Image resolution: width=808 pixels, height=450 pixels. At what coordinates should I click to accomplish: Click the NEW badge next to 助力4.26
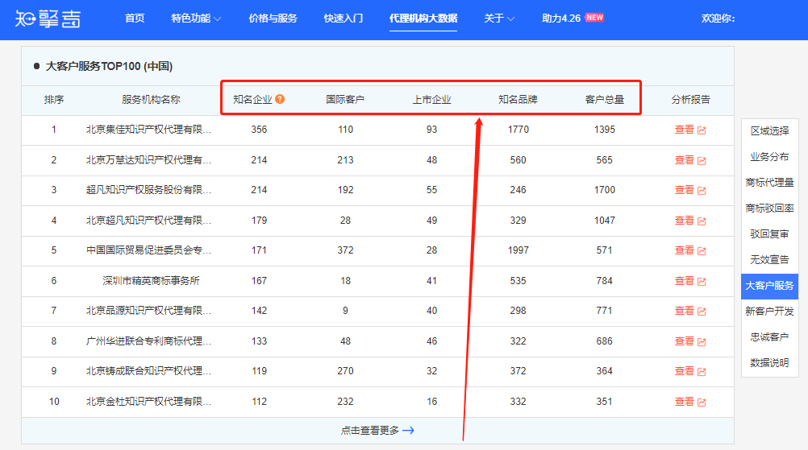(x=594, y=18)
